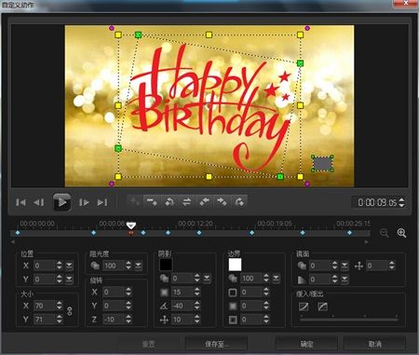Open the shadow opacity slider dropdown
The width and height of the screenshot is (419, 355).
click(x=207, y=279)
